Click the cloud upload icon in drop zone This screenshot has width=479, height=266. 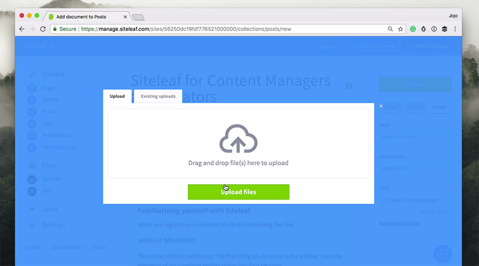(x=238, y=138)
